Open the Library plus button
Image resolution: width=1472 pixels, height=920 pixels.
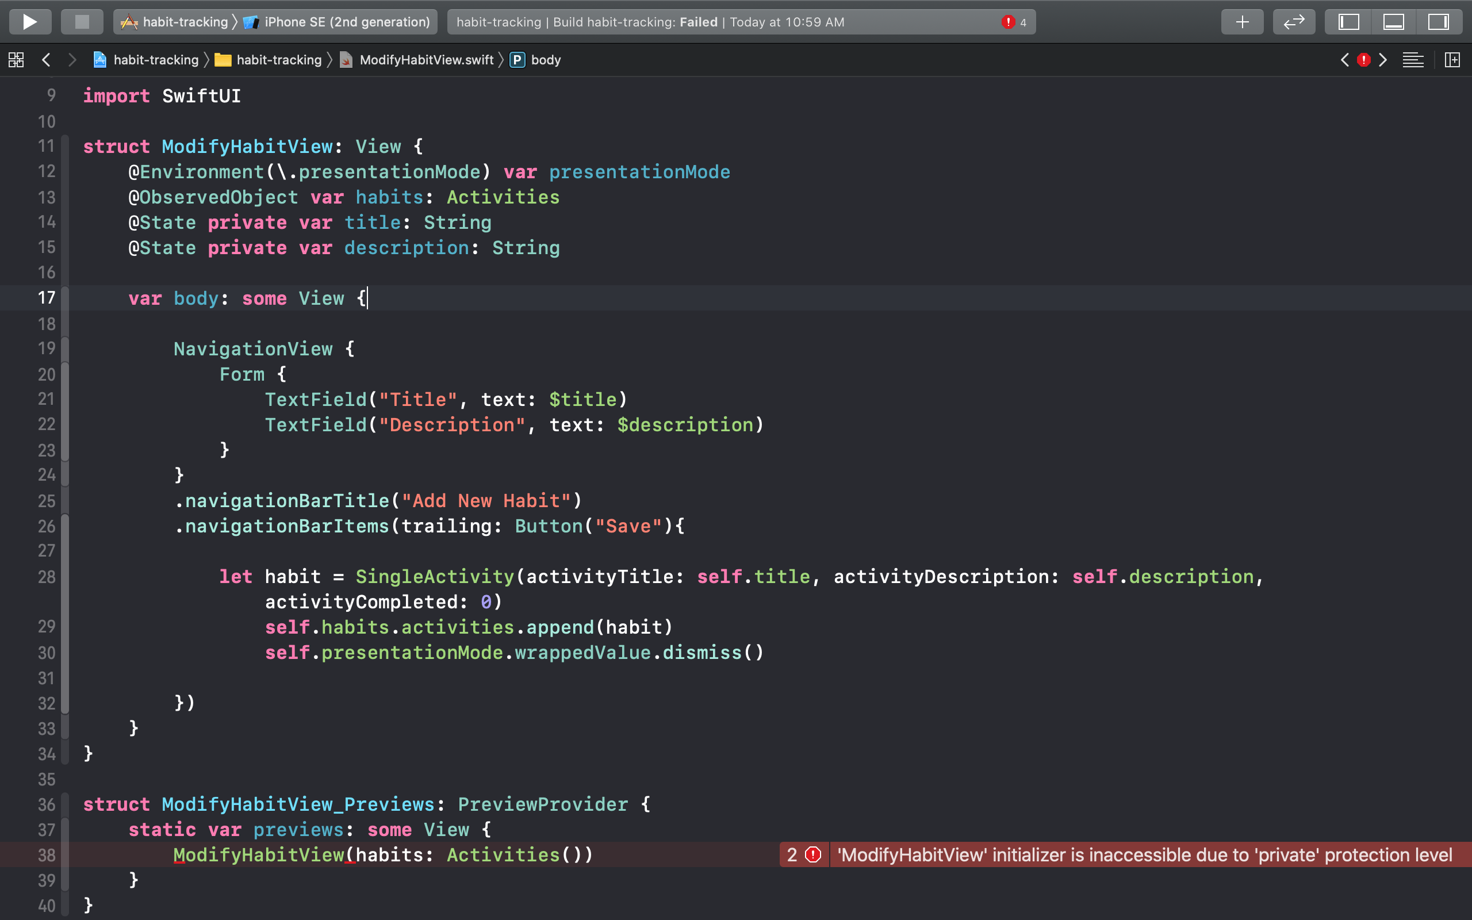1242,22
